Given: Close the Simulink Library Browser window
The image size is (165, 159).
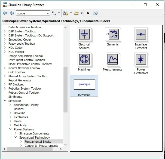Looking at the screenshot, I should click(158, 5).
